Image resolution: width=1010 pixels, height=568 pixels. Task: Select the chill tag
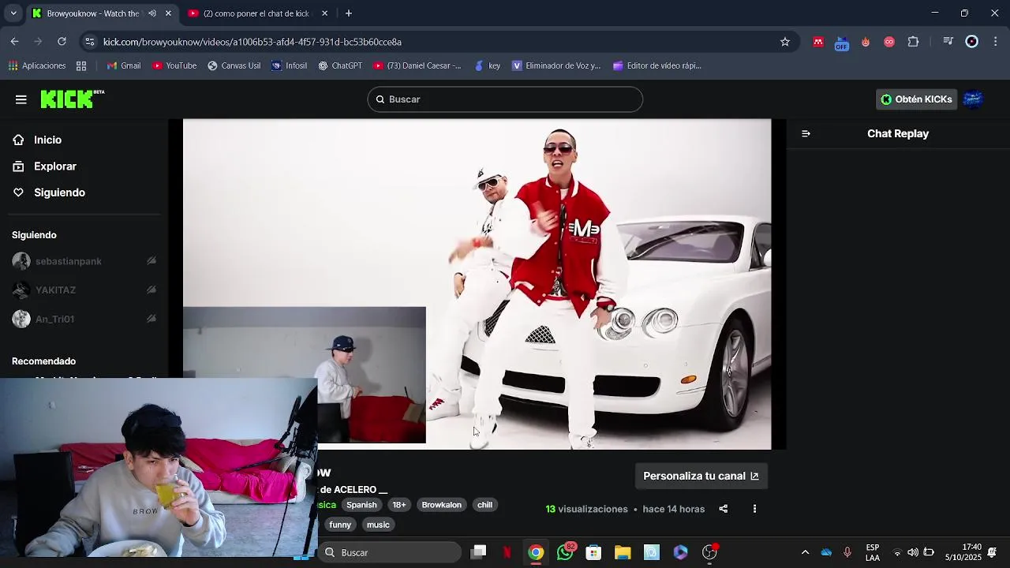tap(484, 505)
